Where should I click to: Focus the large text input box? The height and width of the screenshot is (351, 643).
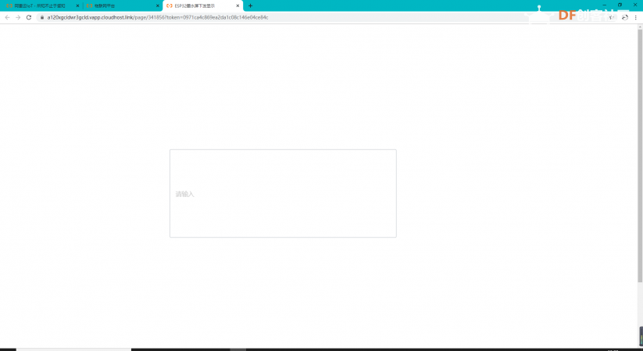coord(283,193)
